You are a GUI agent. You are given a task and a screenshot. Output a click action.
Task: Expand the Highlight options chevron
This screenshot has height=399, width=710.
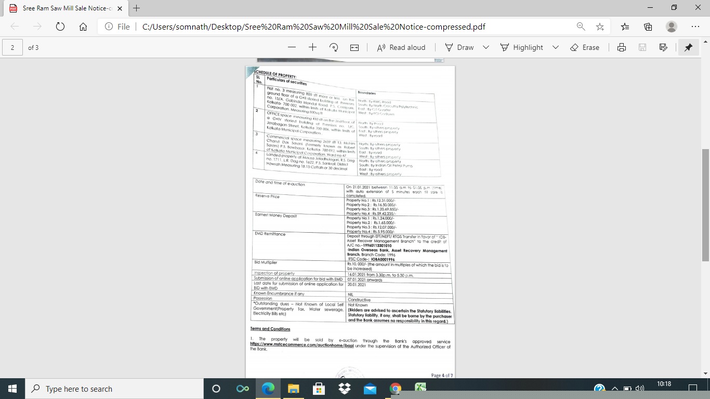click(555, 47)
